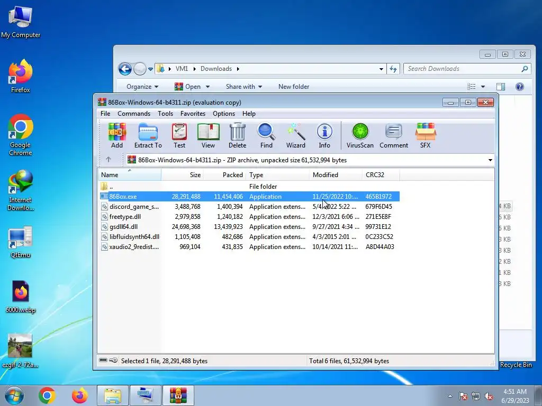Click the key password icon in status bar
This screenshot has height=406, width=542.
point(113,361)
